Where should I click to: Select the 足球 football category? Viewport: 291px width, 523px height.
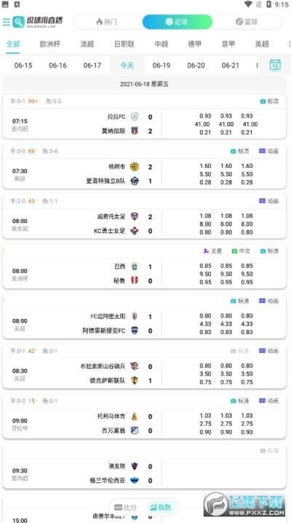point(177,22)
